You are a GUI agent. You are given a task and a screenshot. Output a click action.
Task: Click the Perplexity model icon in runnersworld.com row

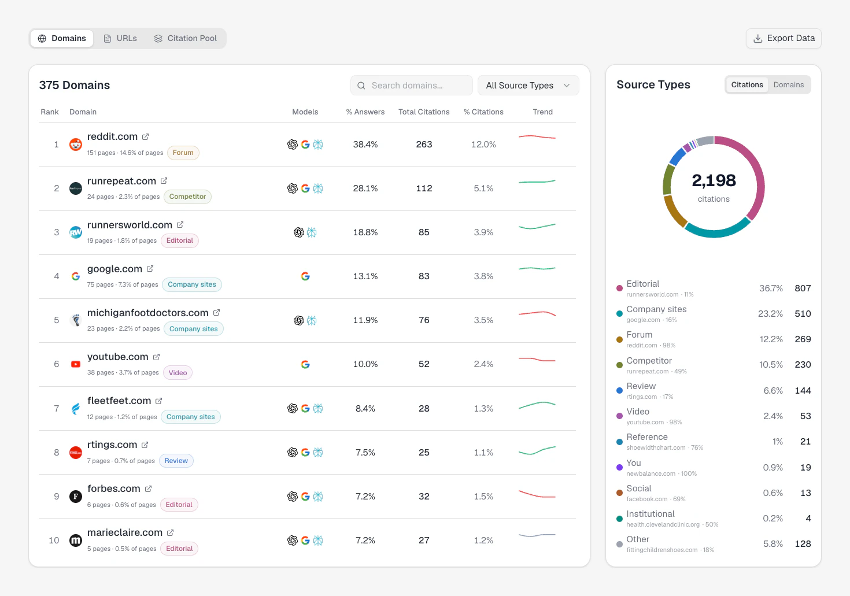coord(312,232)
